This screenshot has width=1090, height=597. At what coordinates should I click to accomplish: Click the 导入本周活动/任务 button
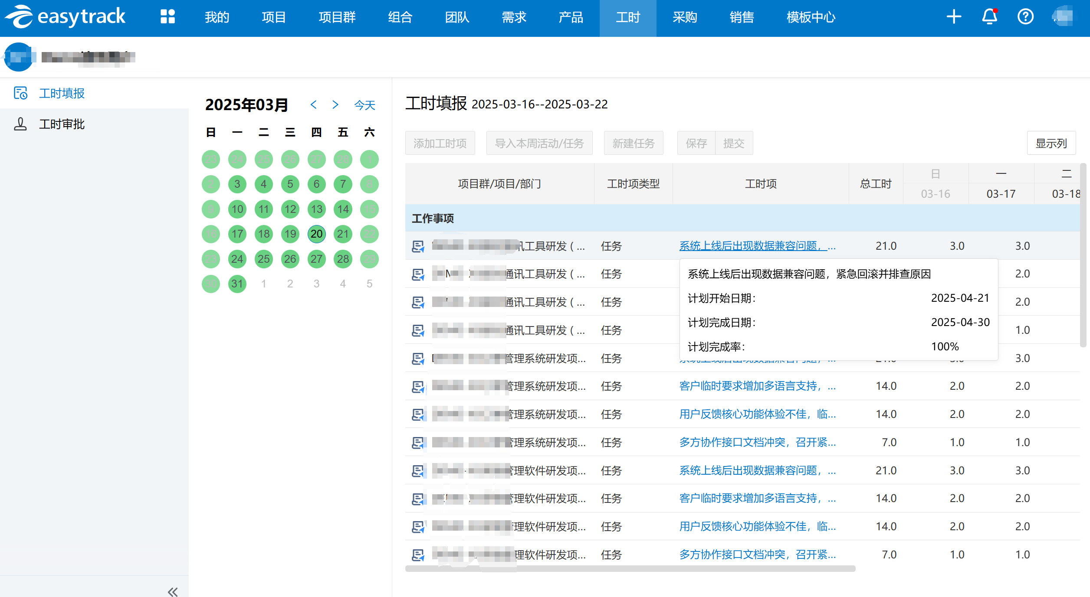pyautogui.click(x=539, y=143)
